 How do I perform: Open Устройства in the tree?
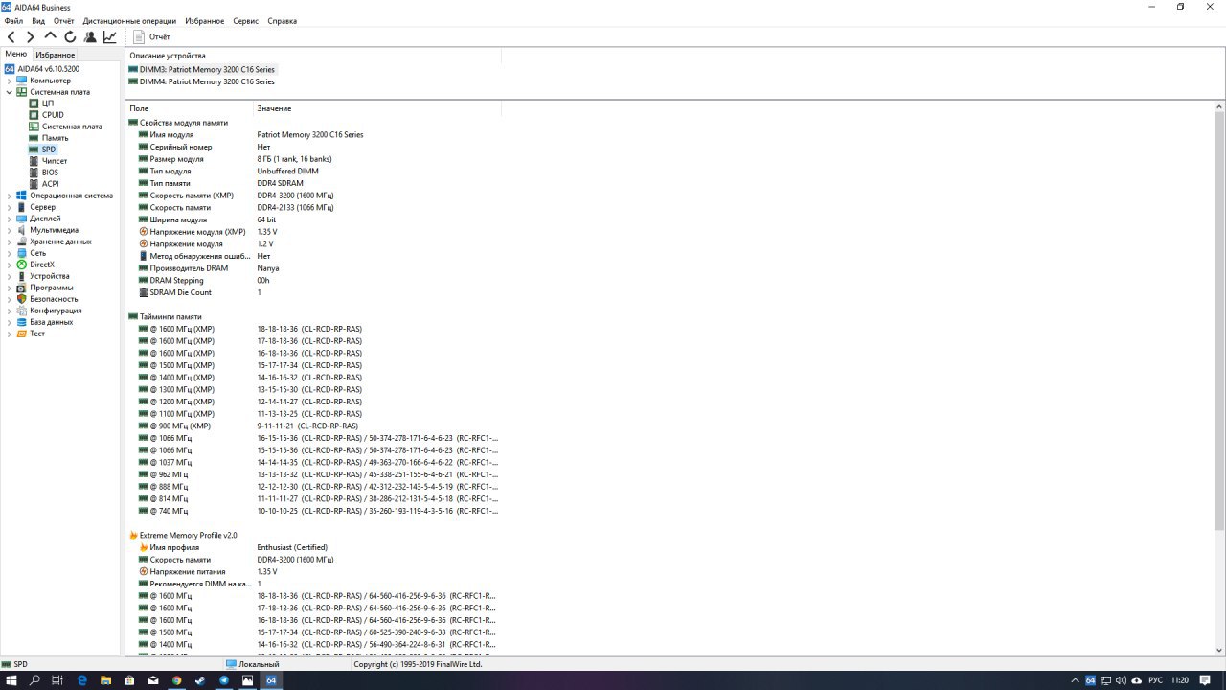point(50,276)
